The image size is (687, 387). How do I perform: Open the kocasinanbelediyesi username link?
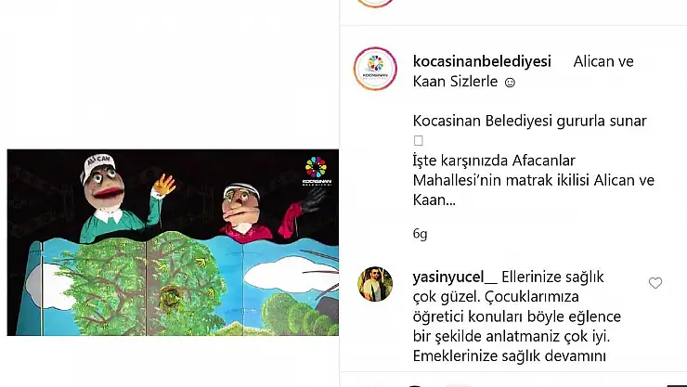482,61
